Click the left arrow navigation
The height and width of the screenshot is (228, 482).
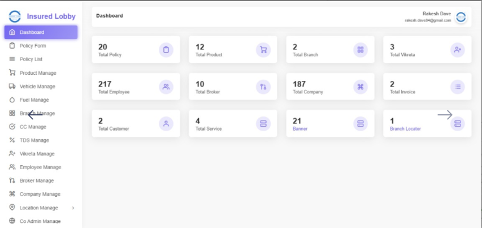36,115
